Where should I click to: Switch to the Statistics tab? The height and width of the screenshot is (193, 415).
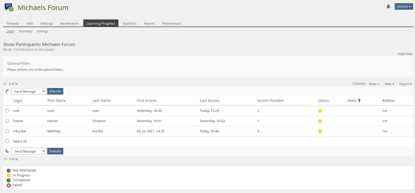click(129, 23)
